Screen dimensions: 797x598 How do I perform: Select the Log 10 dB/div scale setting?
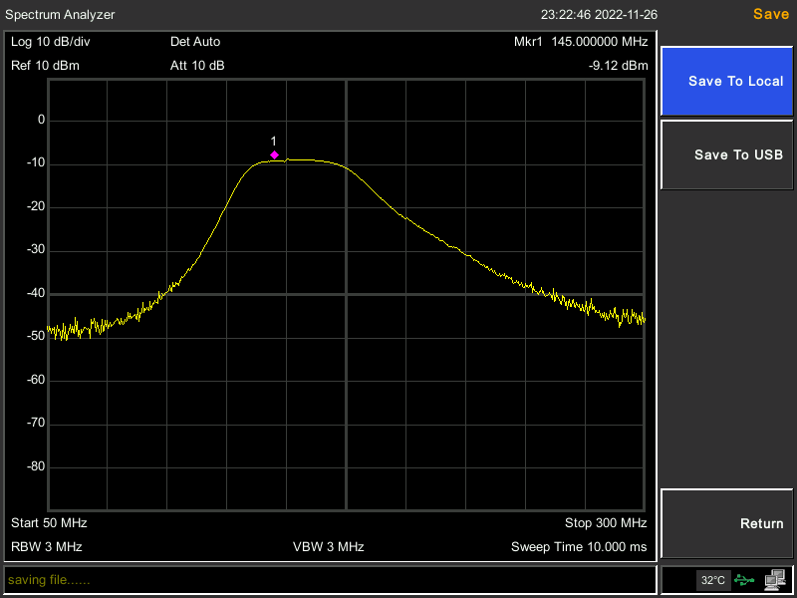point(50,42)
